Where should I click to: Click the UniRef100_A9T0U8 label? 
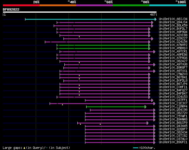173,65
